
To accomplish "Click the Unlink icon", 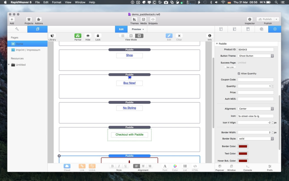I will tap(92, 166).
